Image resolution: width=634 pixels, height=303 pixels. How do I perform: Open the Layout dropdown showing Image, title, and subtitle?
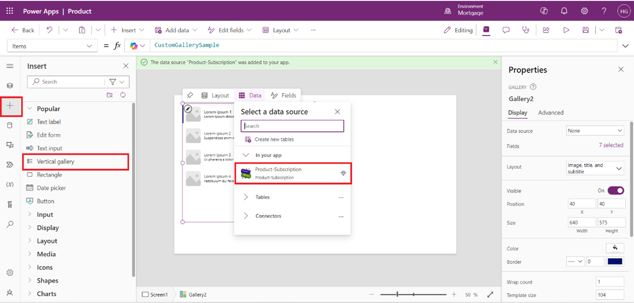coord(595,168)
